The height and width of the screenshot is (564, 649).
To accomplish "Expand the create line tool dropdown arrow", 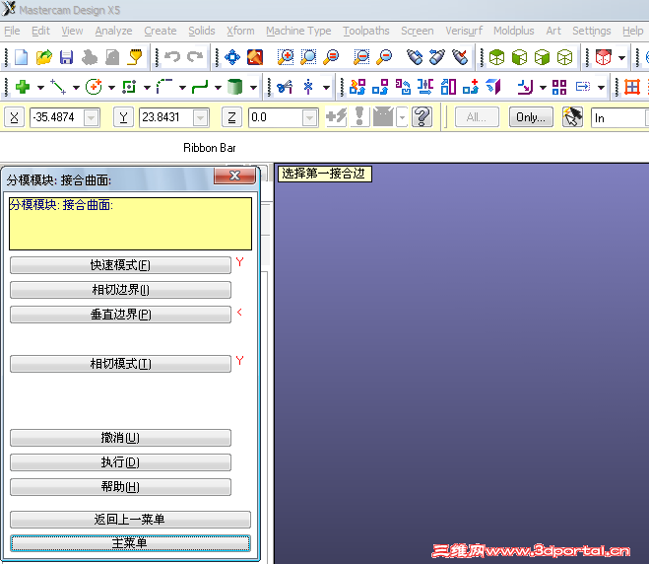I will 76,88.
